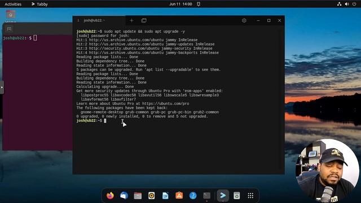
Task: Open the Trash from the dock
Action: click(x=237, y=196)
